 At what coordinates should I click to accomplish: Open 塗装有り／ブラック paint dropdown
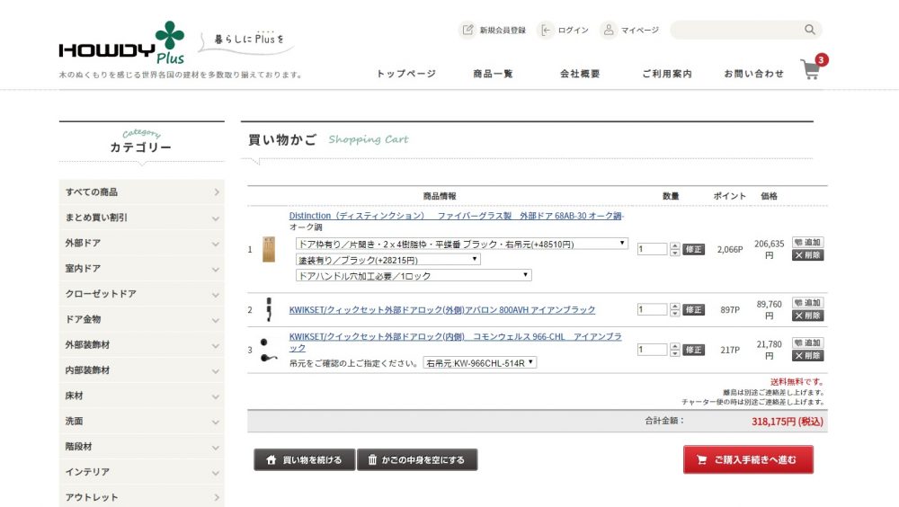(x=387, y=260)
